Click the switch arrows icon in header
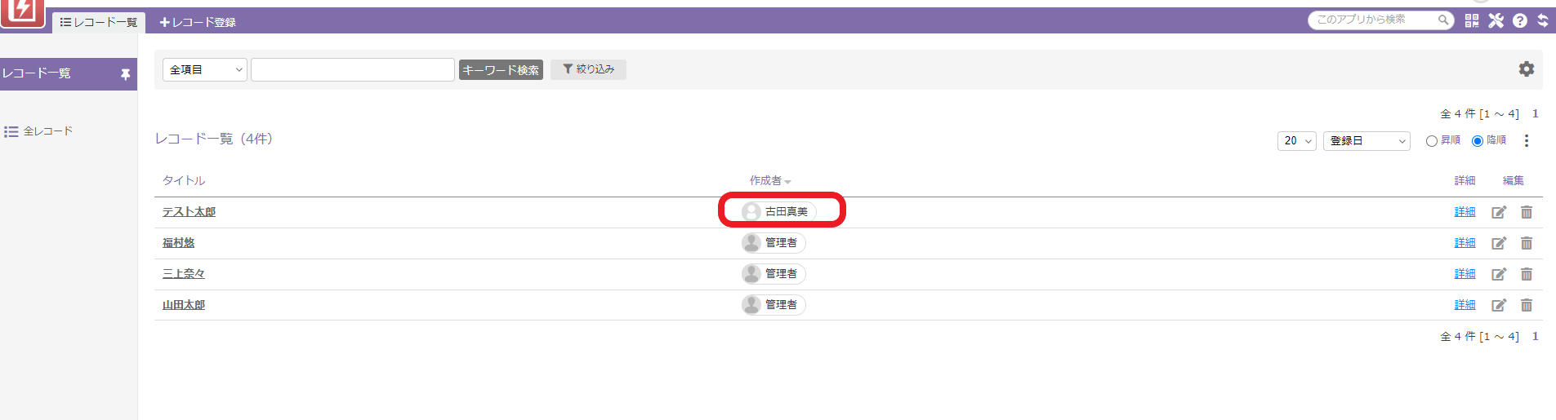Screen dimensions: 1556x420 tap(1542, 20)
